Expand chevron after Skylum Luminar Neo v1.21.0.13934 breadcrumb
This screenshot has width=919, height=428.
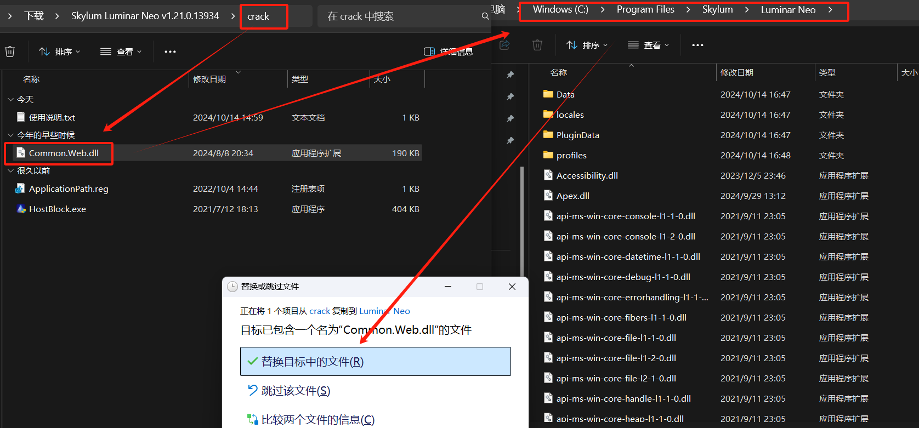pyautogui.click(x=233, y=16)
